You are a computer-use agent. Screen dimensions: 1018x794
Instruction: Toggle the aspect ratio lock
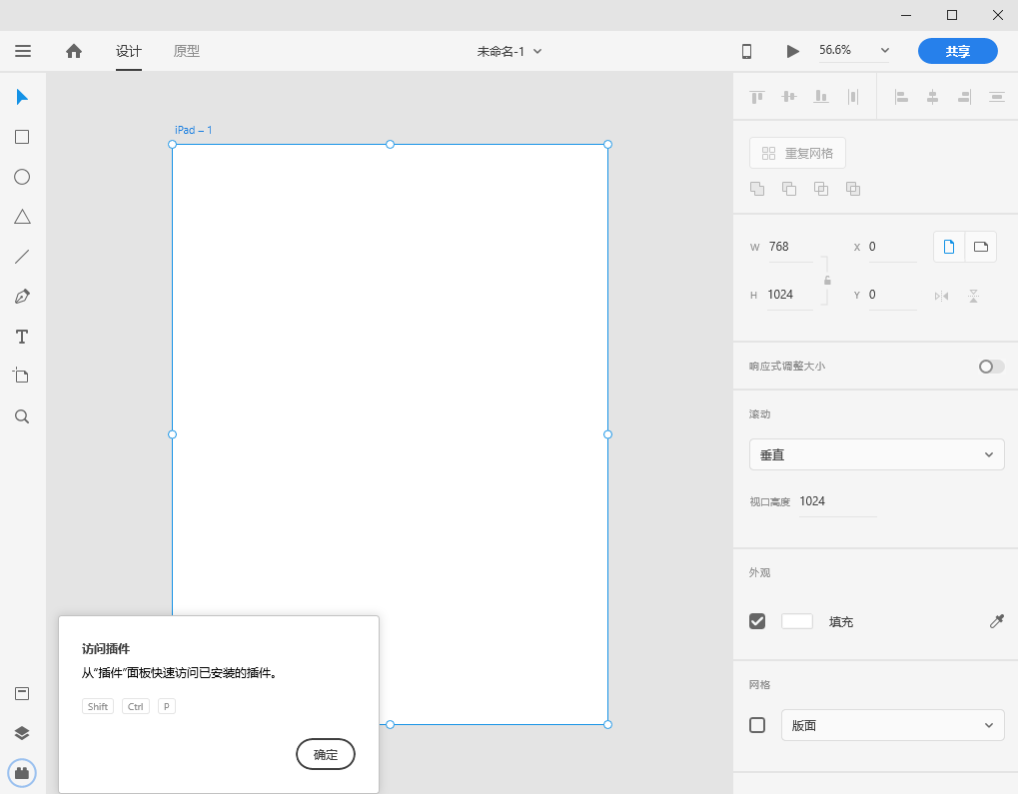click(827, 281)
